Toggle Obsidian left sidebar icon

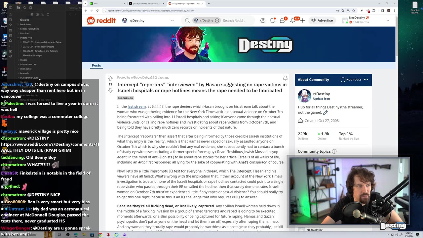coord(11,8)
